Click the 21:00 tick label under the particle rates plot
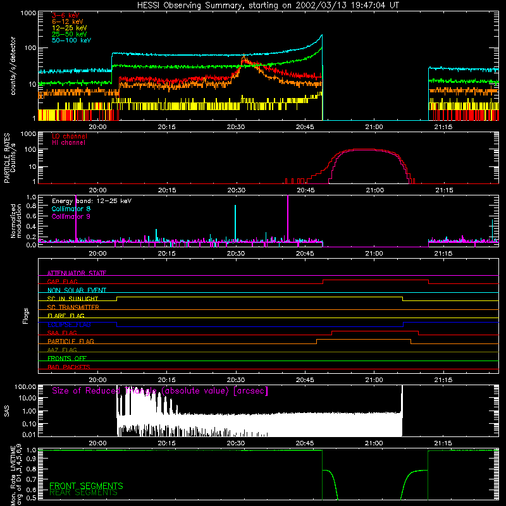Screen dimensions: 506x506 tap(374, 190)
